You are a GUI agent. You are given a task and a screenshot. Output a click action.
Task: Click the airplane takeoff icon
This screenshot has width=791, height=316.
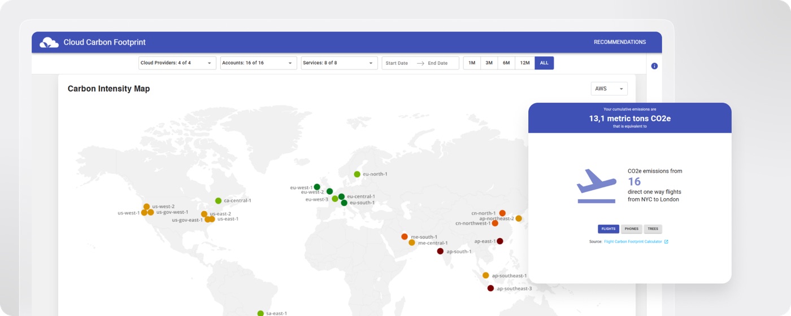pos(596,186)
